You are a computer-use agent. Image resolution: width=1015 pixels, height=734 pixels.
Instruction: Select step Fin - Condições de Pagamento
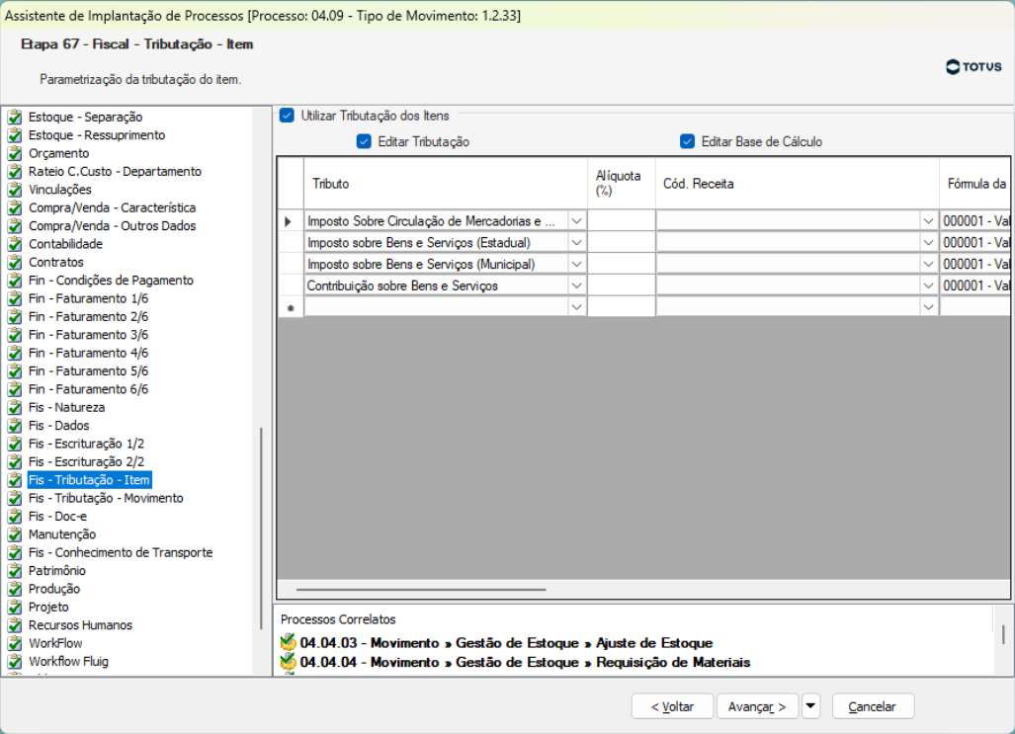coord(111,281)
